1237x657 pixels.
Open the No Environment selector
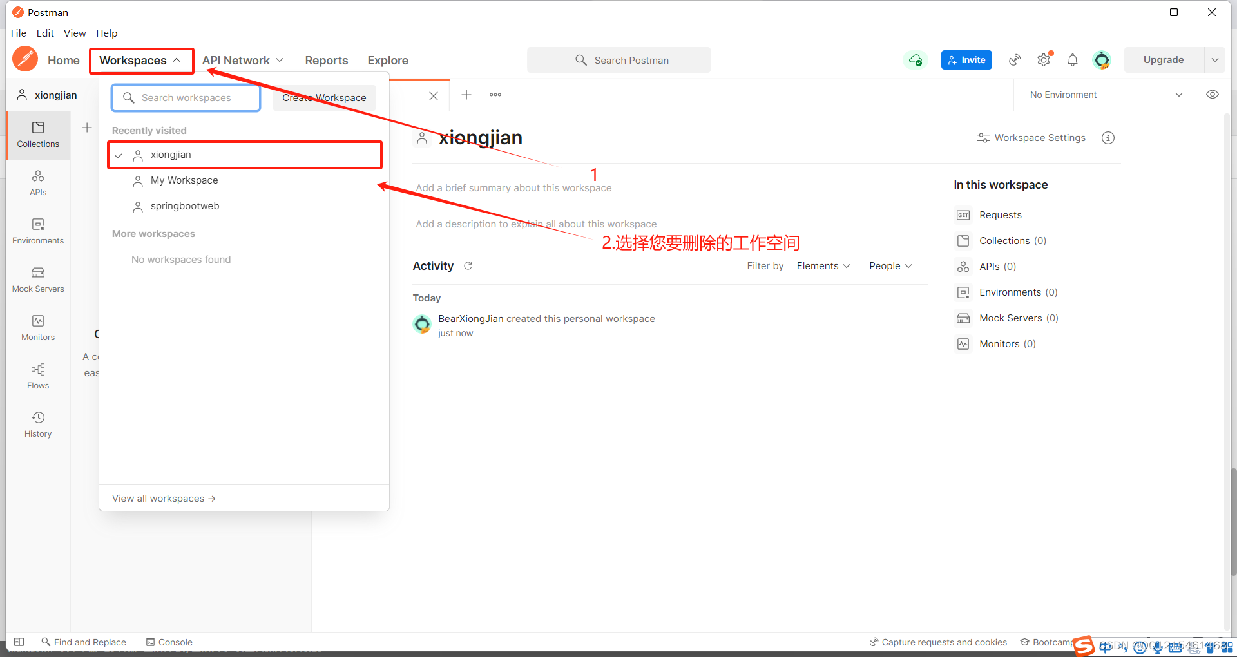(1107, 95)
